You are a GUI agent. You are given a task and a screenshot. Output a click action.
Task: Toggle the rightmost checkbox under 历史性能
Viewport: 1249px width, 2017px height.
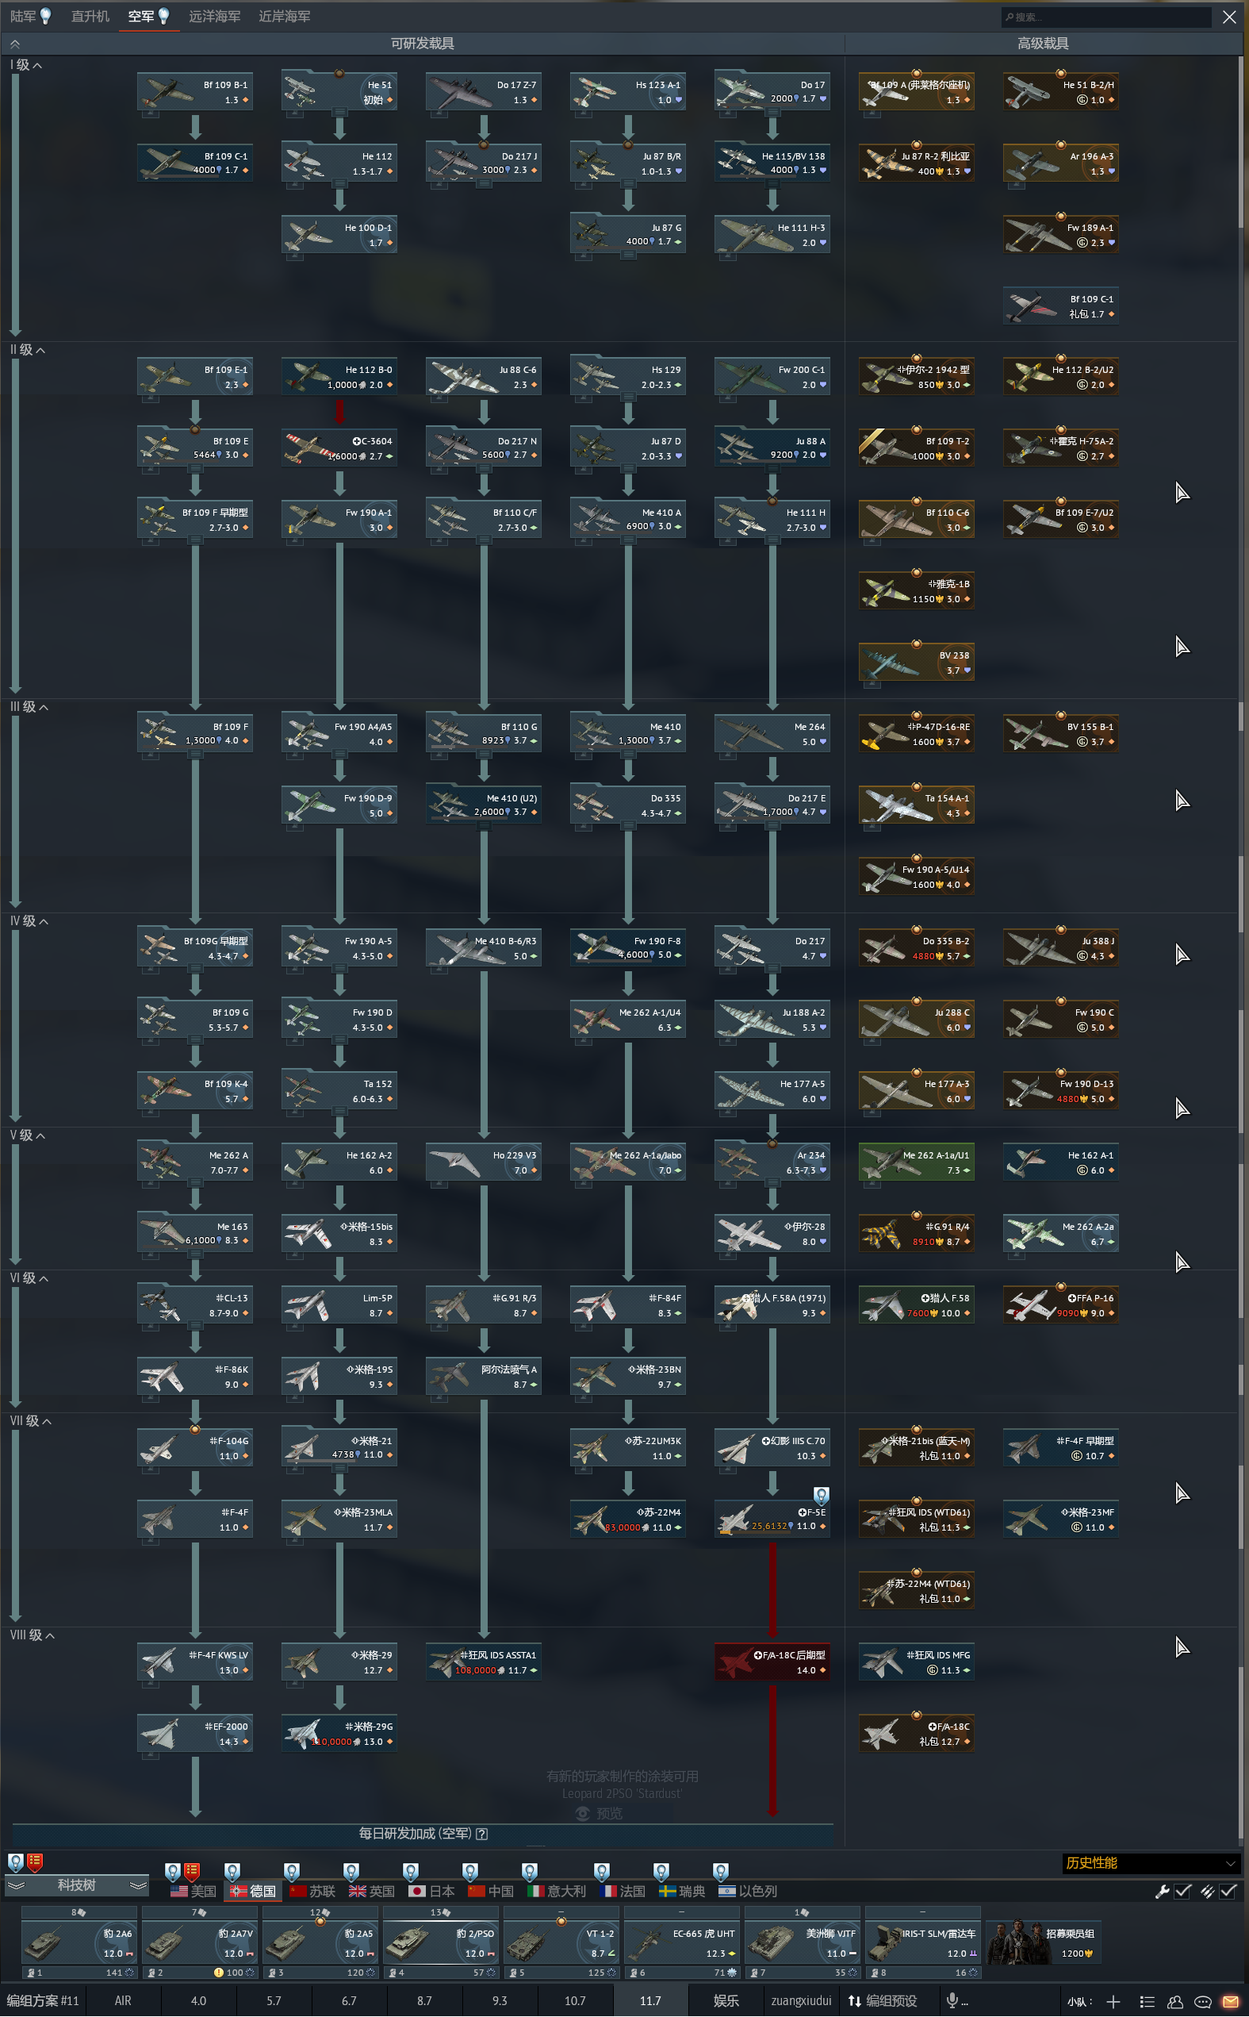(1228, 1892)
